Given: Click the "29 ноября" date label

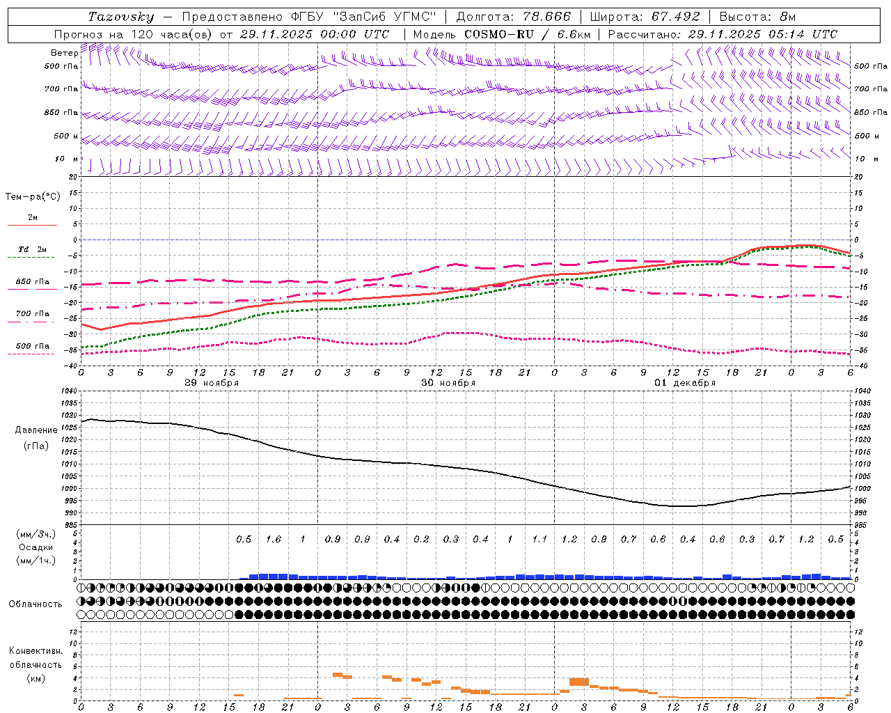Looking at the screenshot, I should tap(212, 383).
